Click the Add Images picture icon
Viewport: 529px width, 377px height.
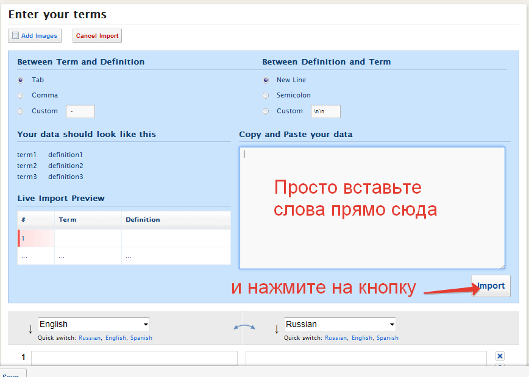coord(16,36)
